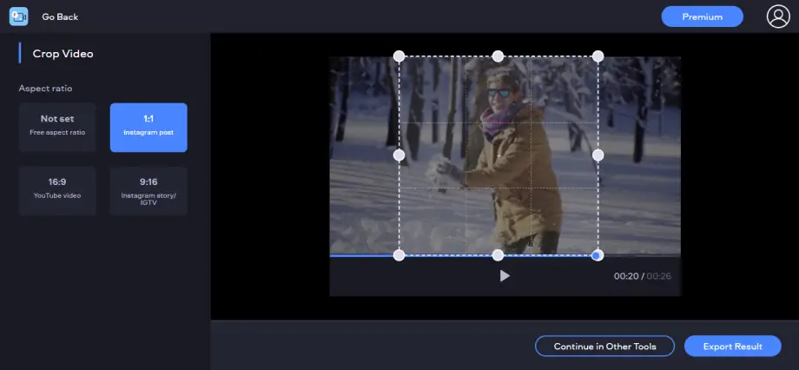Open the user account profile icon
799x370 pixels.
coord(778,17)
